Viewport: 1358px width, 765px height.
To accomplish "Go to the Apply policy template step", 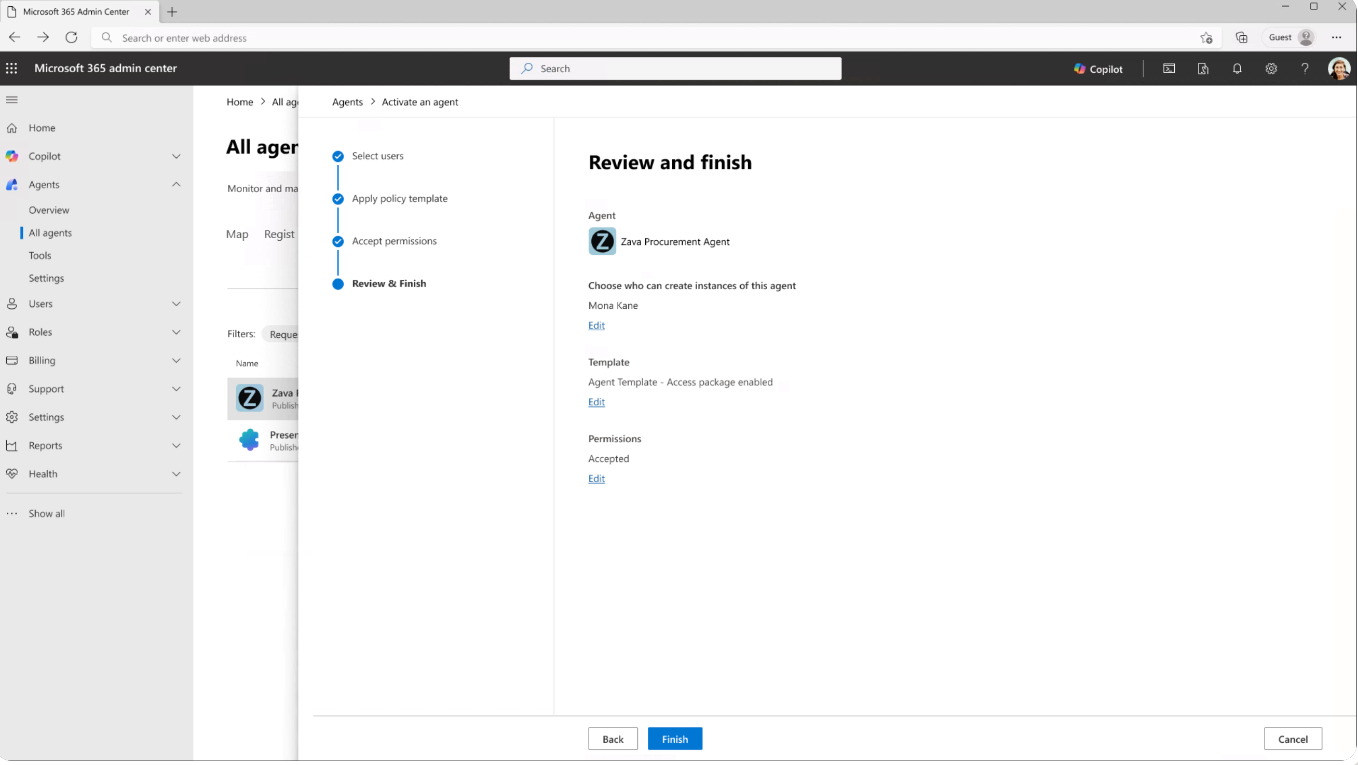I will pos(400,199).
